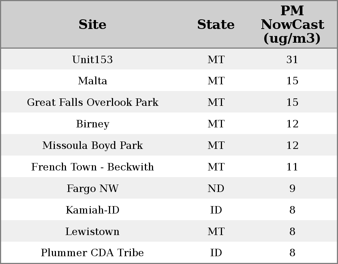The height and width of the screenshot is (264, 338).
Task: Click the State column header
Action: point(216,25)
